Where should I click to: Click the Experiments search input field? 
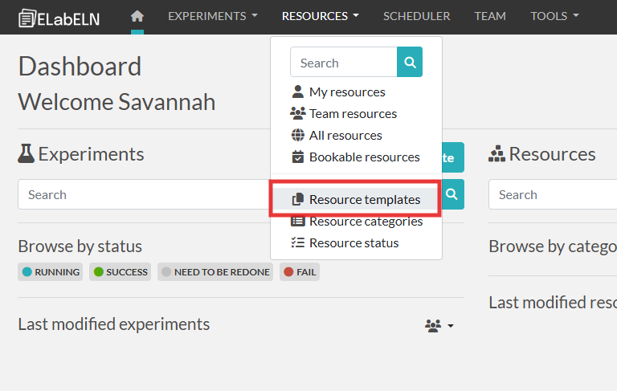(145, 194)
